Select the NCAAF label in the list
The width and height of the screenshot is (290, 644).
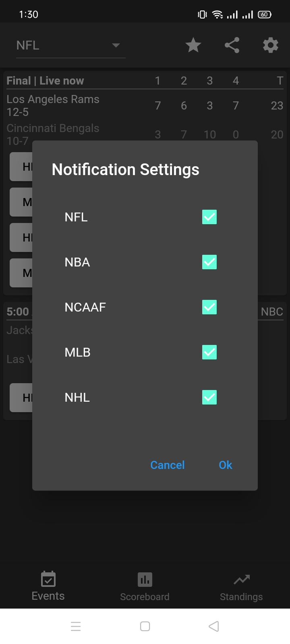[85, 307]
